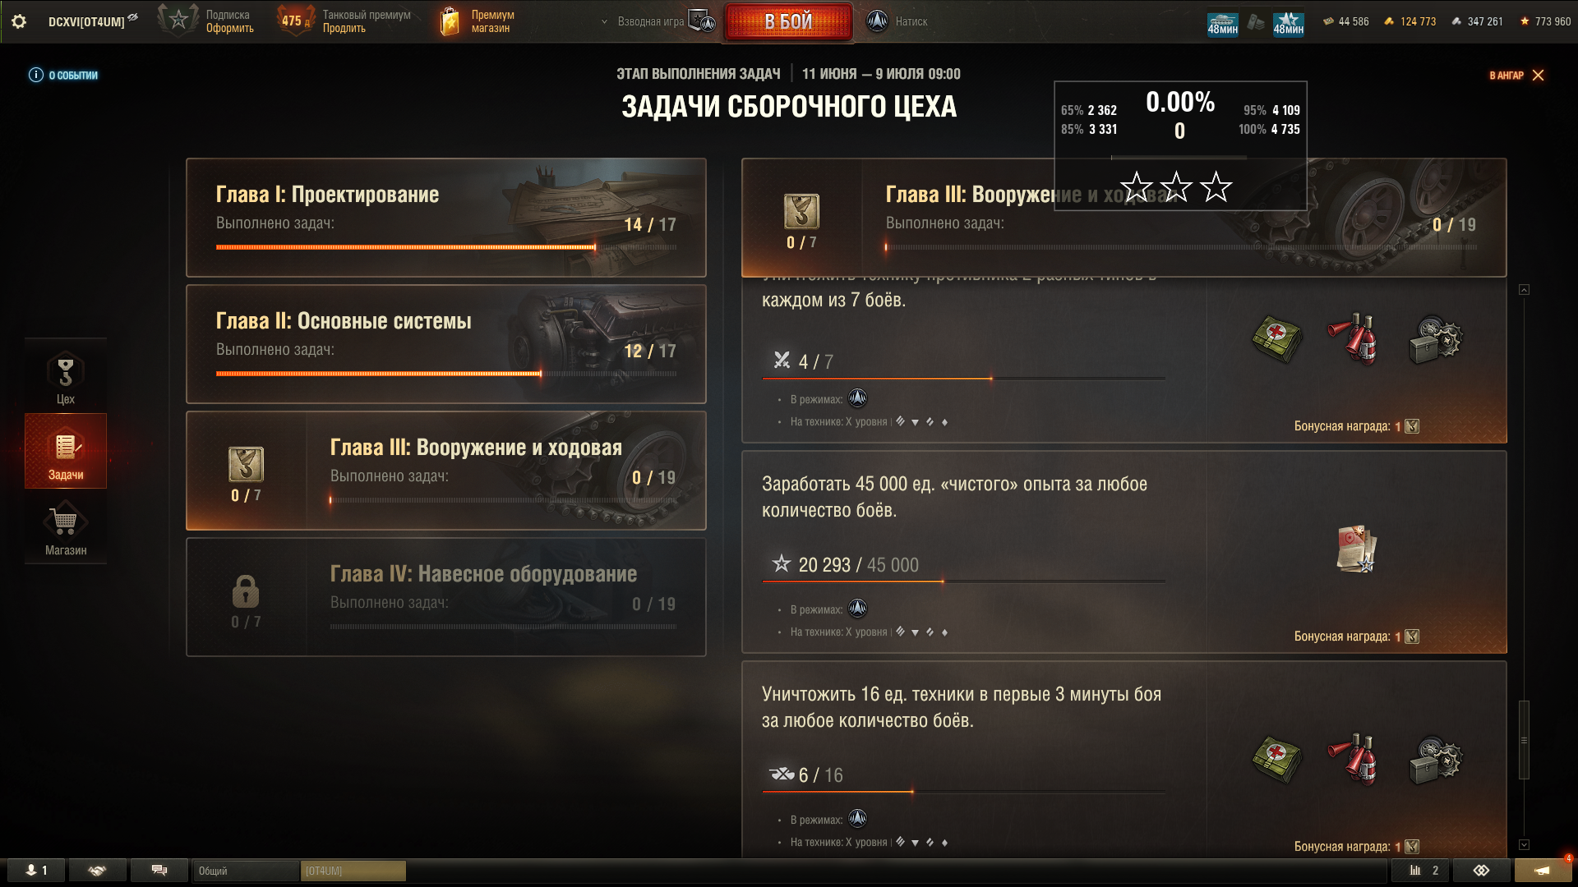Open the Магазин cart section
This screenshot has height=887, width=1578.
pos(66,528)
